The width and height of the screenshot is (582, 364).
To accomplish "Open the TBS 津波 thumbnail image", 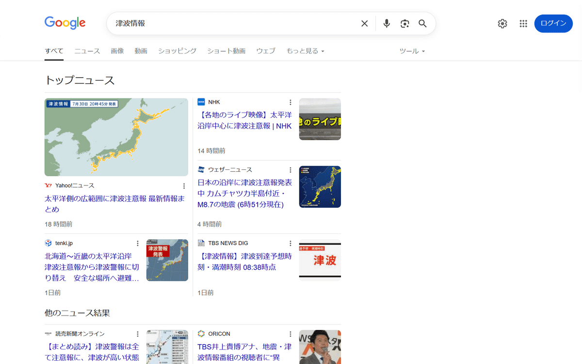I will (320, 260).
